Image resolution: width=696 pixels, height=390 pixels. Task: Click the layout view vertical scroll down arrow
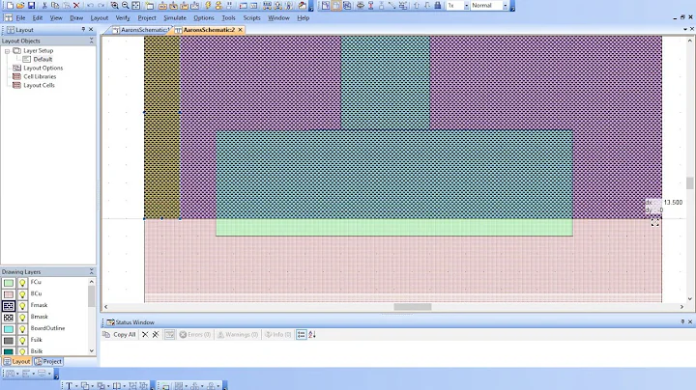(x=690, y=298)
